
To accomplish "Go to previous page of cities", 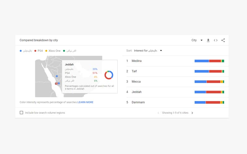I will click(x=158, y=113).
